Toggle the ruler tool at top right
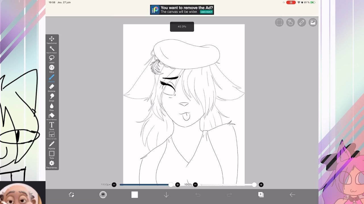Image resolution: width=364 pixels, height=204 pixels. (x=301, y=22)
